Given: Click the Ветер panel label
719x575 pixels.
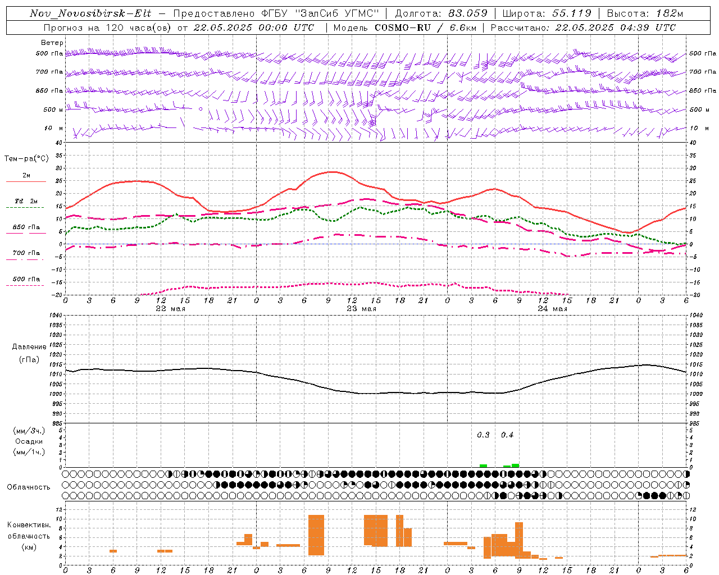Looking at the screenshot, I should click(52, 43).
